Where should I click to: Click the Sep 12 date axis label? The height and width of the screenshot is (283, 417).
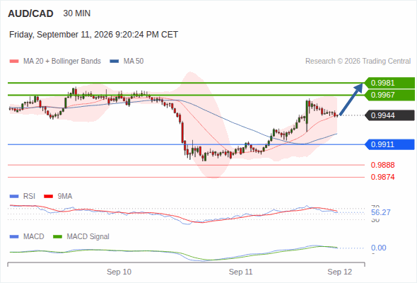pos(340,272)
